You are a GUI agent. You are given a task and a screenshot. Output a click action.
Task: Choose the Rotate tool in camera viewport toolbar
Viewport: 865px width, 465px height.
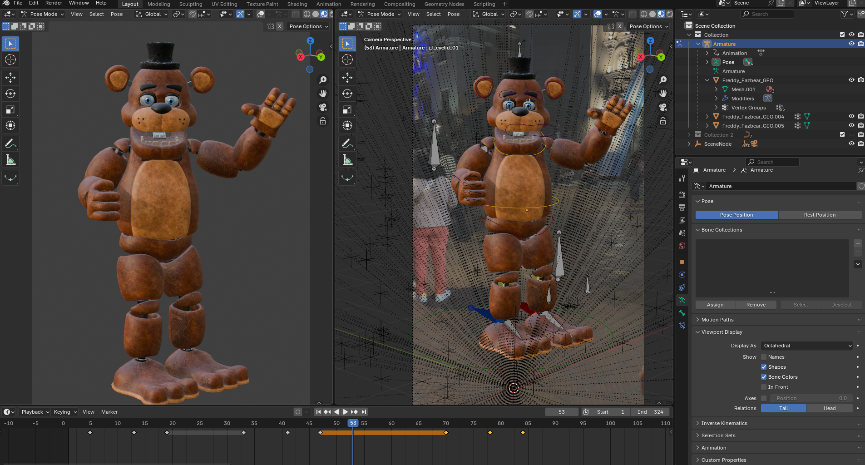[347, 94]
